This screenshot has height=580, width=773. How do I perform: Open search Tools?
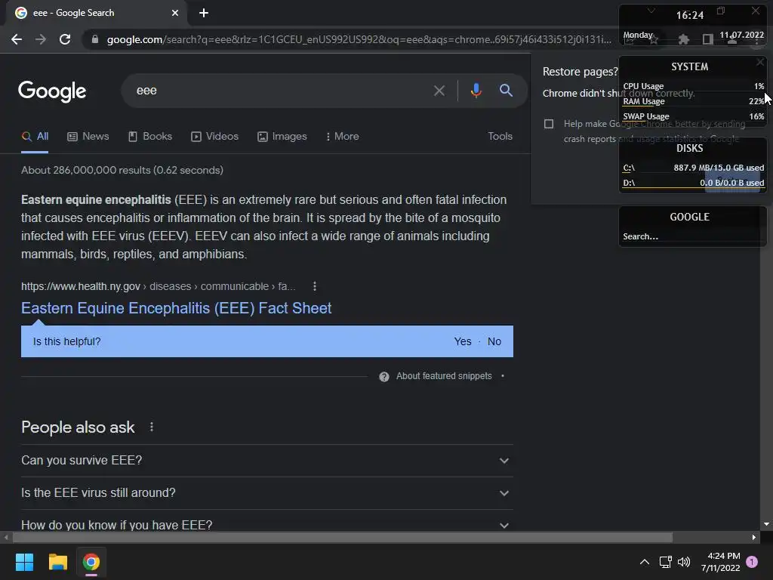tap(500, 136)
